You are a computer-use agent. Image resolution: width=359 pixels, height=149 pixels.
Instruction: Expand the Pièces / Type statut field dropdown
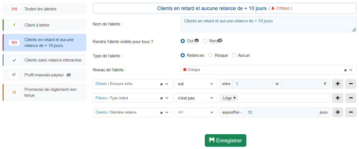[x=167, y=98]
